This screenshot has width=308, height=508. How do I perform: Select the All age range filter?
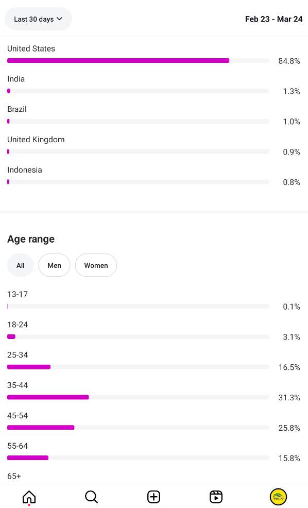coord(21,265)
